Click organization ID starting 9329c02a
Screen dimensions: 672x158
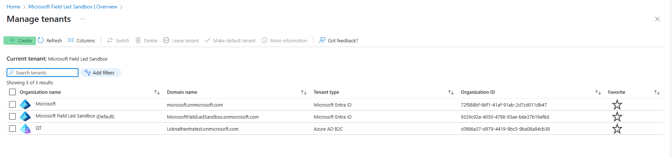pos(505,117)
